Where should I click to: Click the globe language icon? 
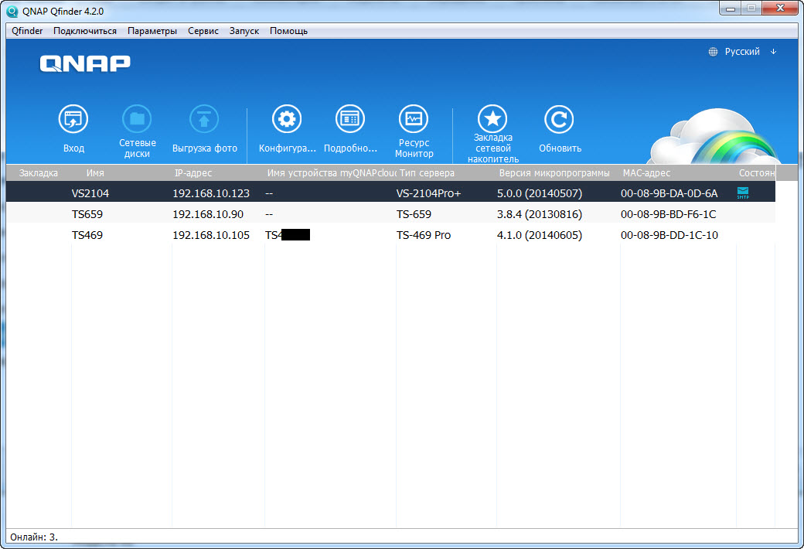[713, 52]
